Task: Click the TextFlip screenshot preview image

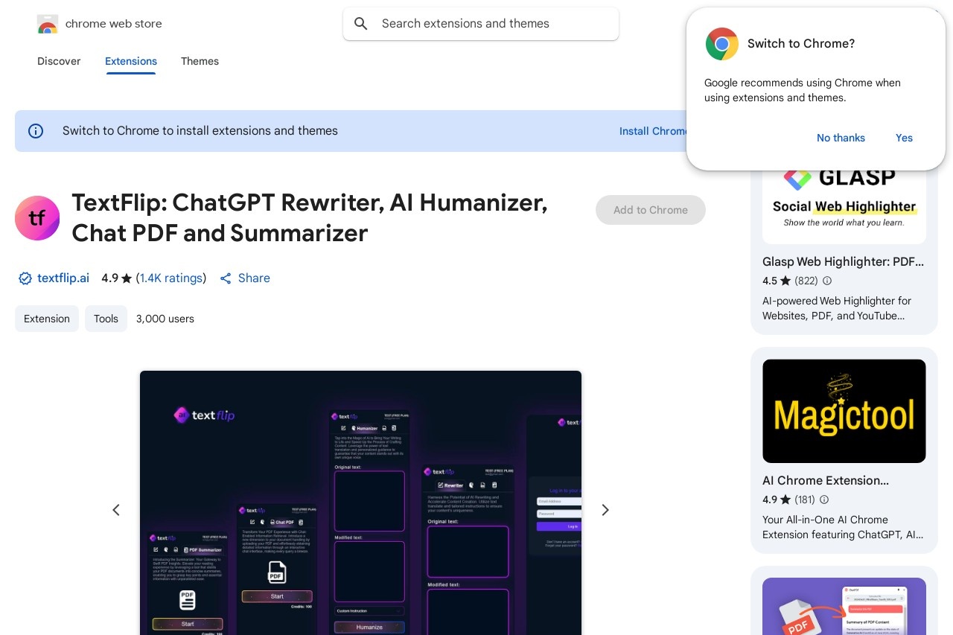Action: 360,503
